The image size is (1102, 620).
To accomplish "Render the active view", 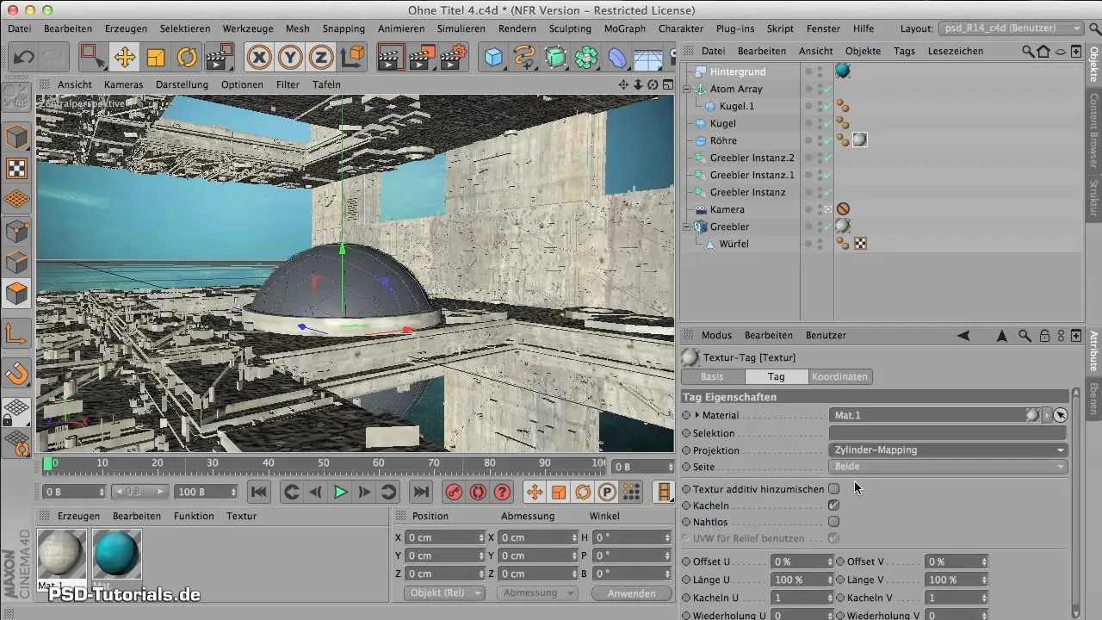I will click(x=390, y=58).
